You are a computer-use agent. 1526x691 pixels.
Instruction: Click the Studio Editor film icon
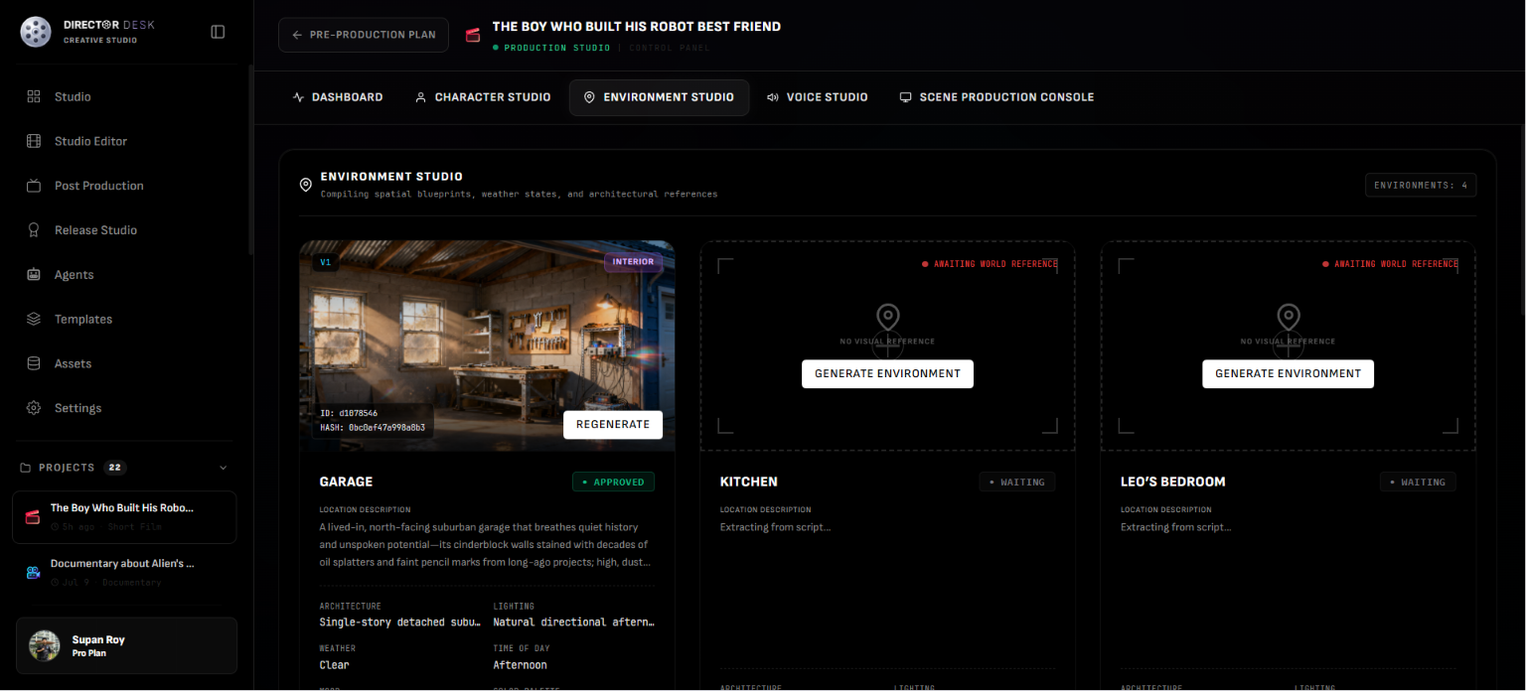click(x=34, y=141)
